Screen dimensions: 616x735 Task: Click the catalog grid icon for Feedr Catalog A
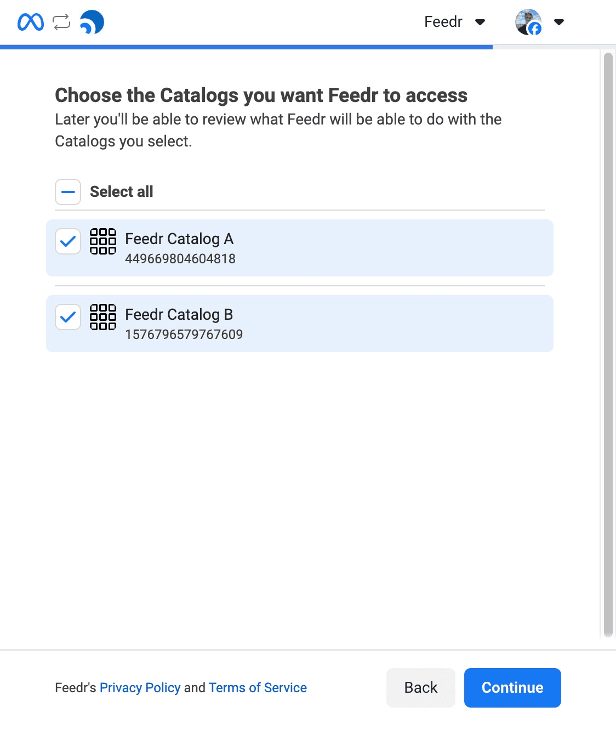(x=103, y=240)
